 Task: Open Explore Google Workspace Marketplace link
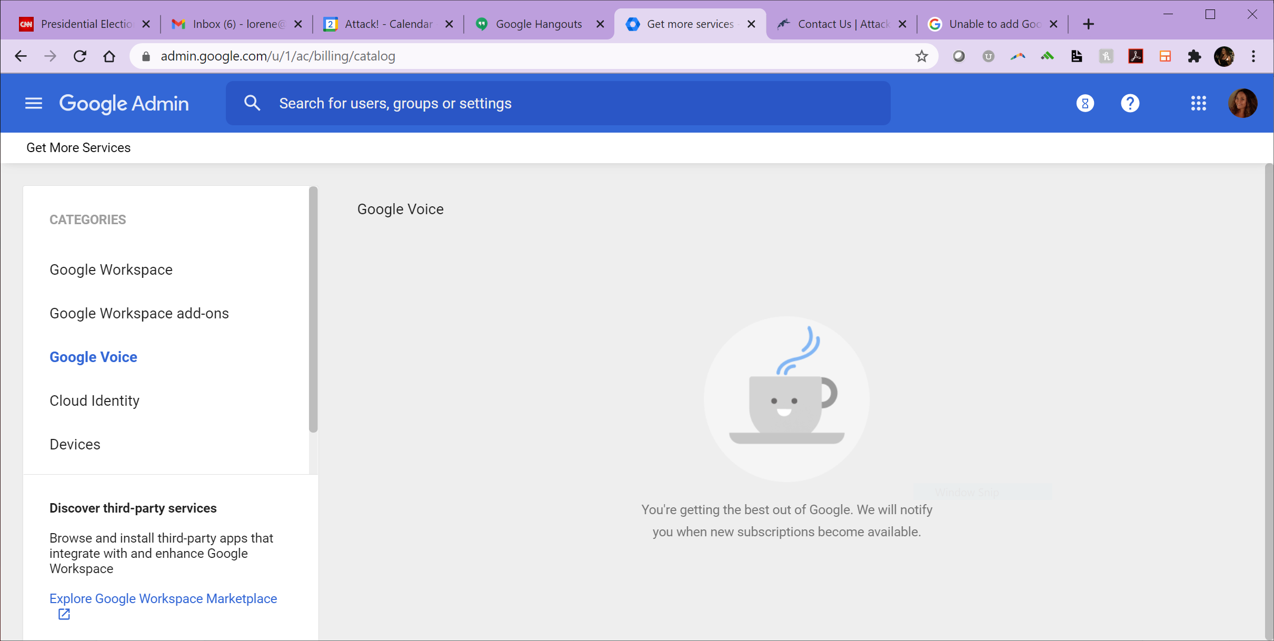point(163,598)
